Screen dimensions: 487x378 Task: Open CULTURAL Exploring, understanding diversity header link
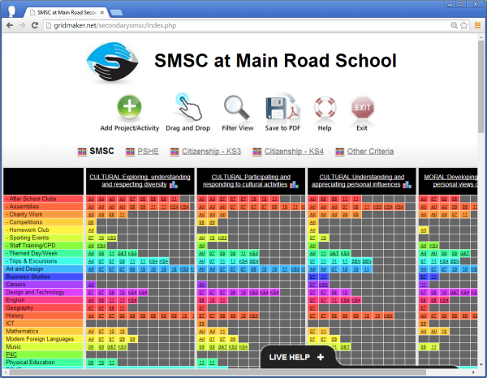point(140,181)
